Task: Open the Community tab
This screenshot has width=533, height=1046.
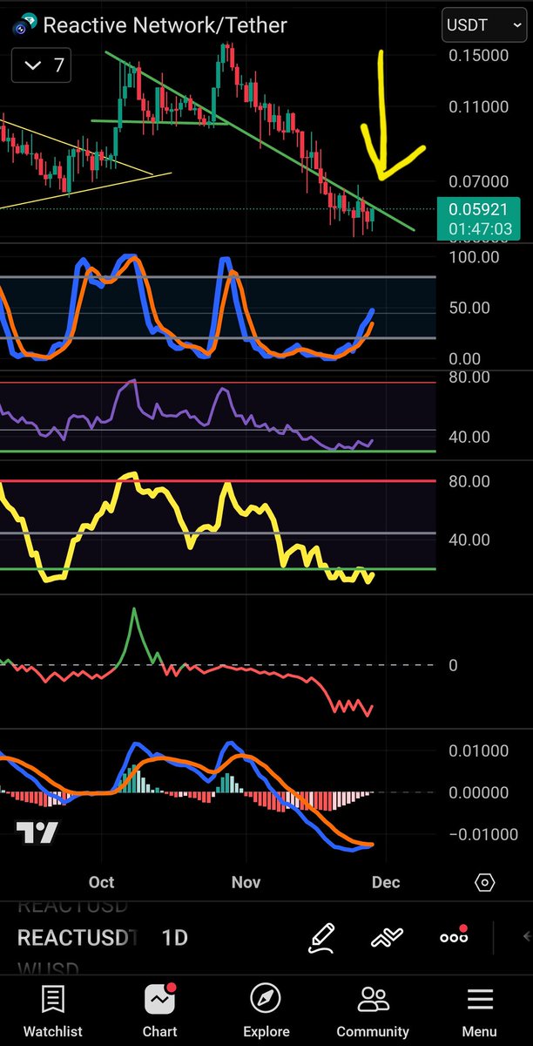Action: click(373, 1011)
